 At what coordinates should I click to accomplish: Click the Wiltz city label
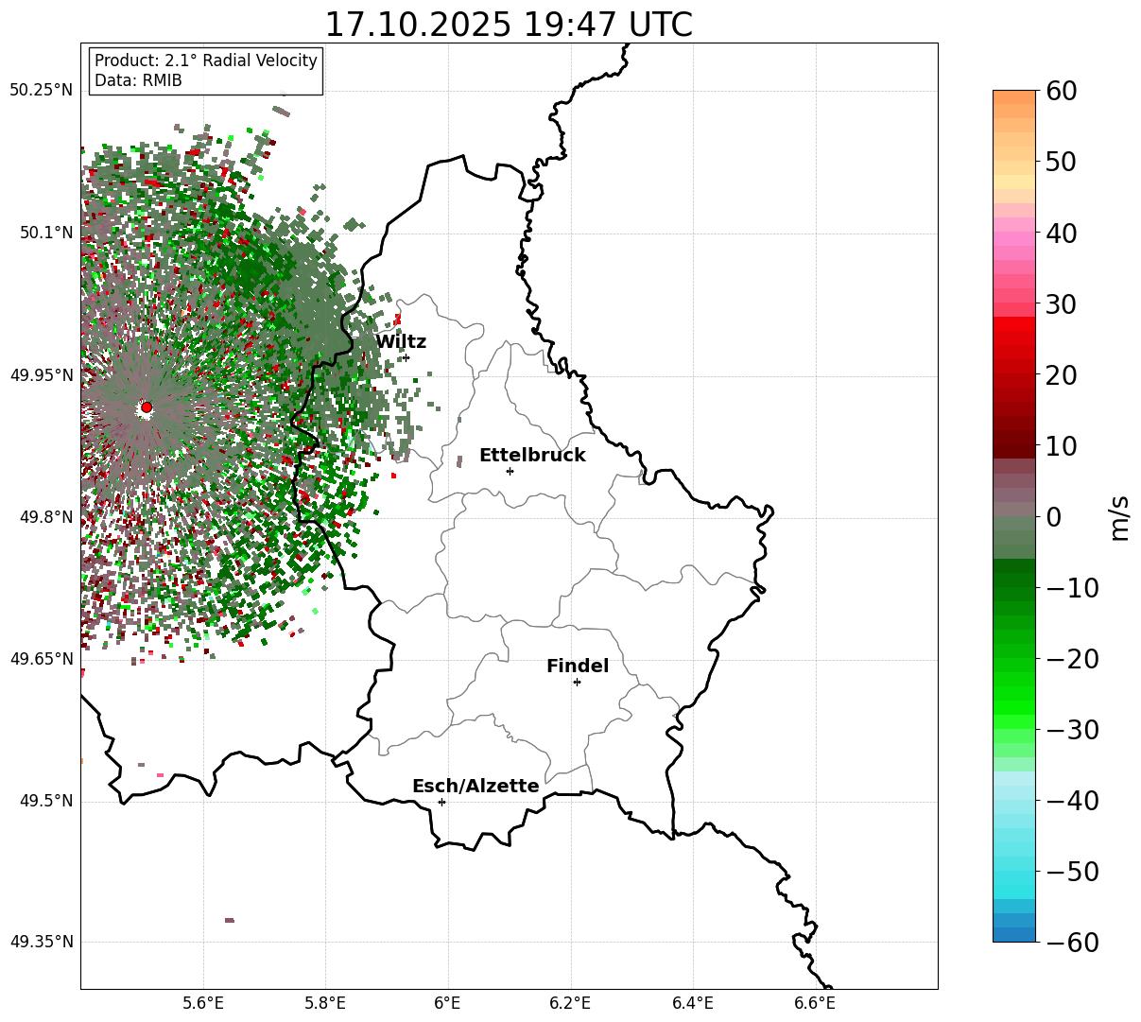click(x=401, y=342)
